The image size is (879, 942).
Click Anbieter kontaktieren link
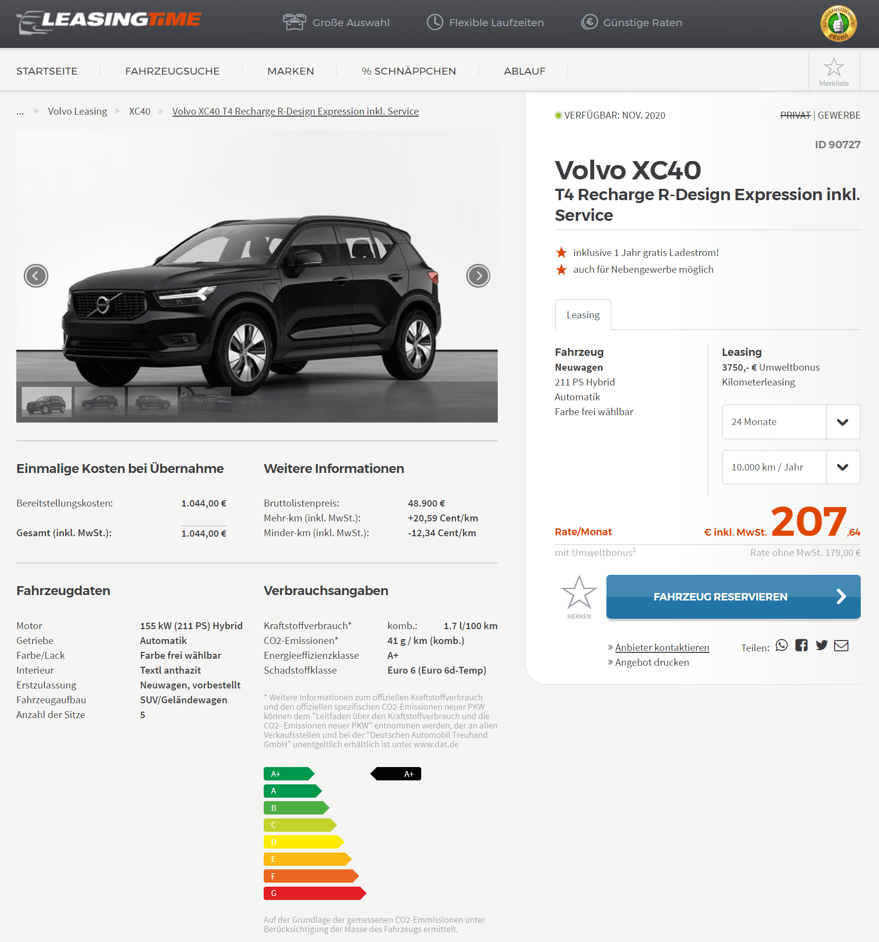662,647
